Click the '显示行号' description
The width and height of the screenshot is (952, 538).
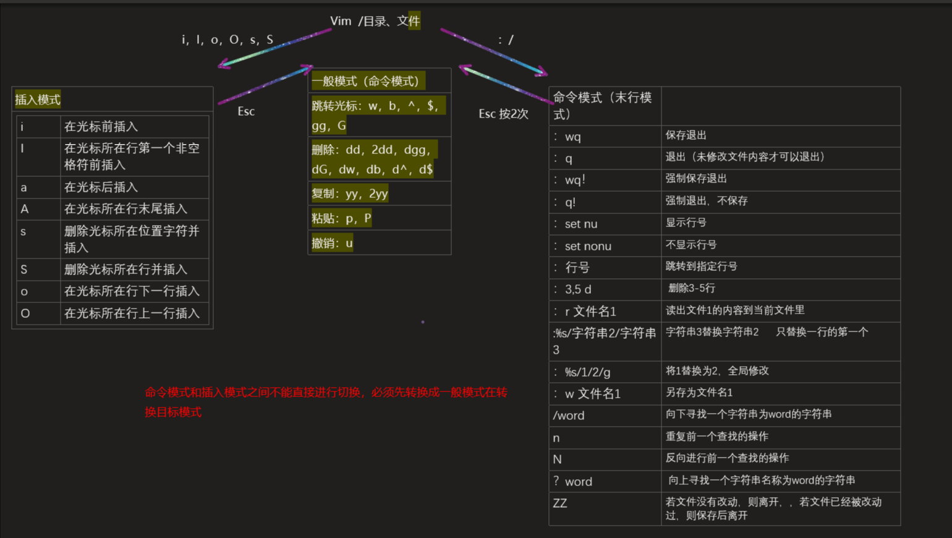(686, 223)
